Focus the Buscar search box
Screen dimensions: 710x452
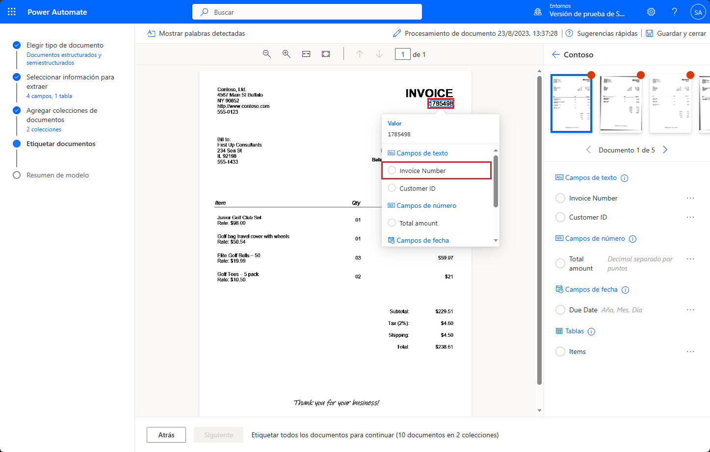coord(307,12)
